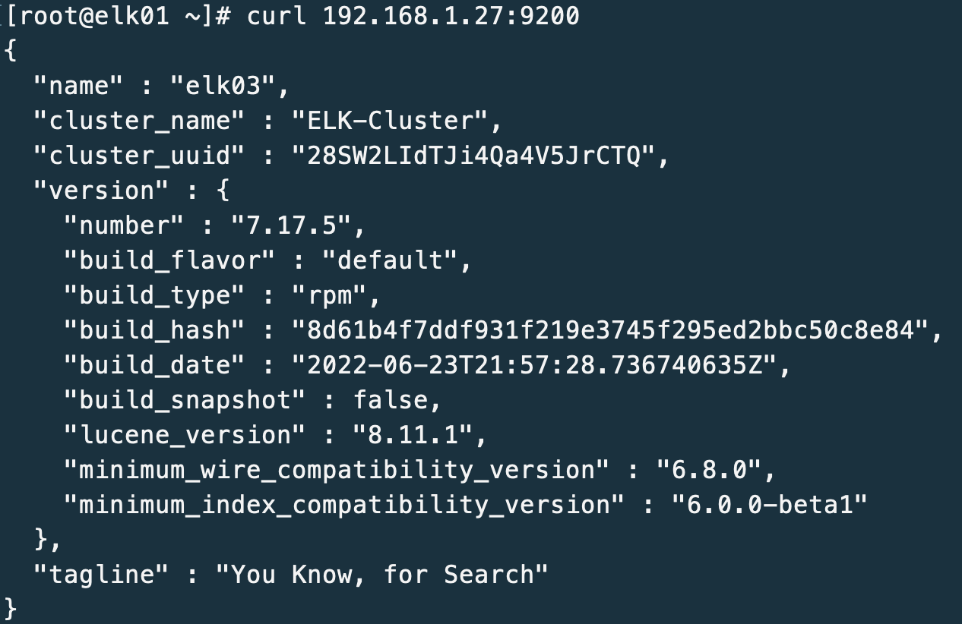Image resolution: width=962 pixels, height=624 pixels.
Task: Select the "You Know, for Search" text
Action: tap(382, 575)
